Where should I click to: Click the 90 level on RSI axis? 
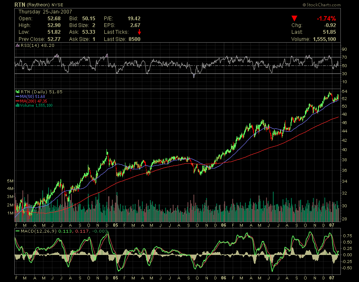(344, 49)
